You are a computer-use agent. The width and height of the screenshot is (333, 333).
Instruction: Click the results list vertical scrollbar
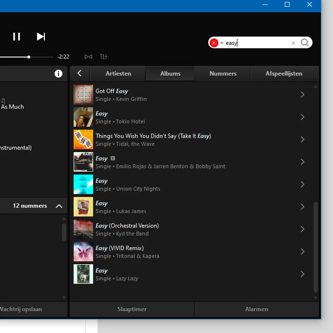(x=315, y=247)
